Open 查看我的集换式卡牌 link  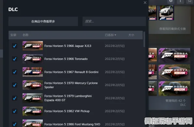(x=172, y=29)
